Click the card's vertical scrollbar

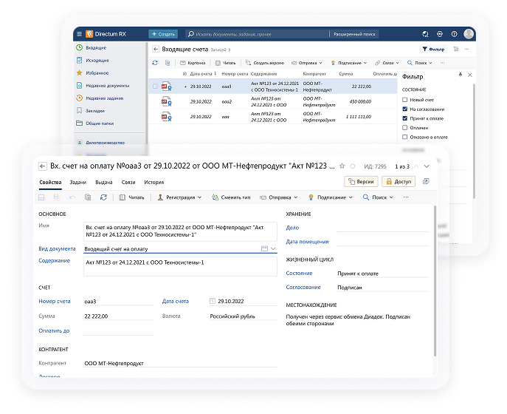click(x=435, y=280)
